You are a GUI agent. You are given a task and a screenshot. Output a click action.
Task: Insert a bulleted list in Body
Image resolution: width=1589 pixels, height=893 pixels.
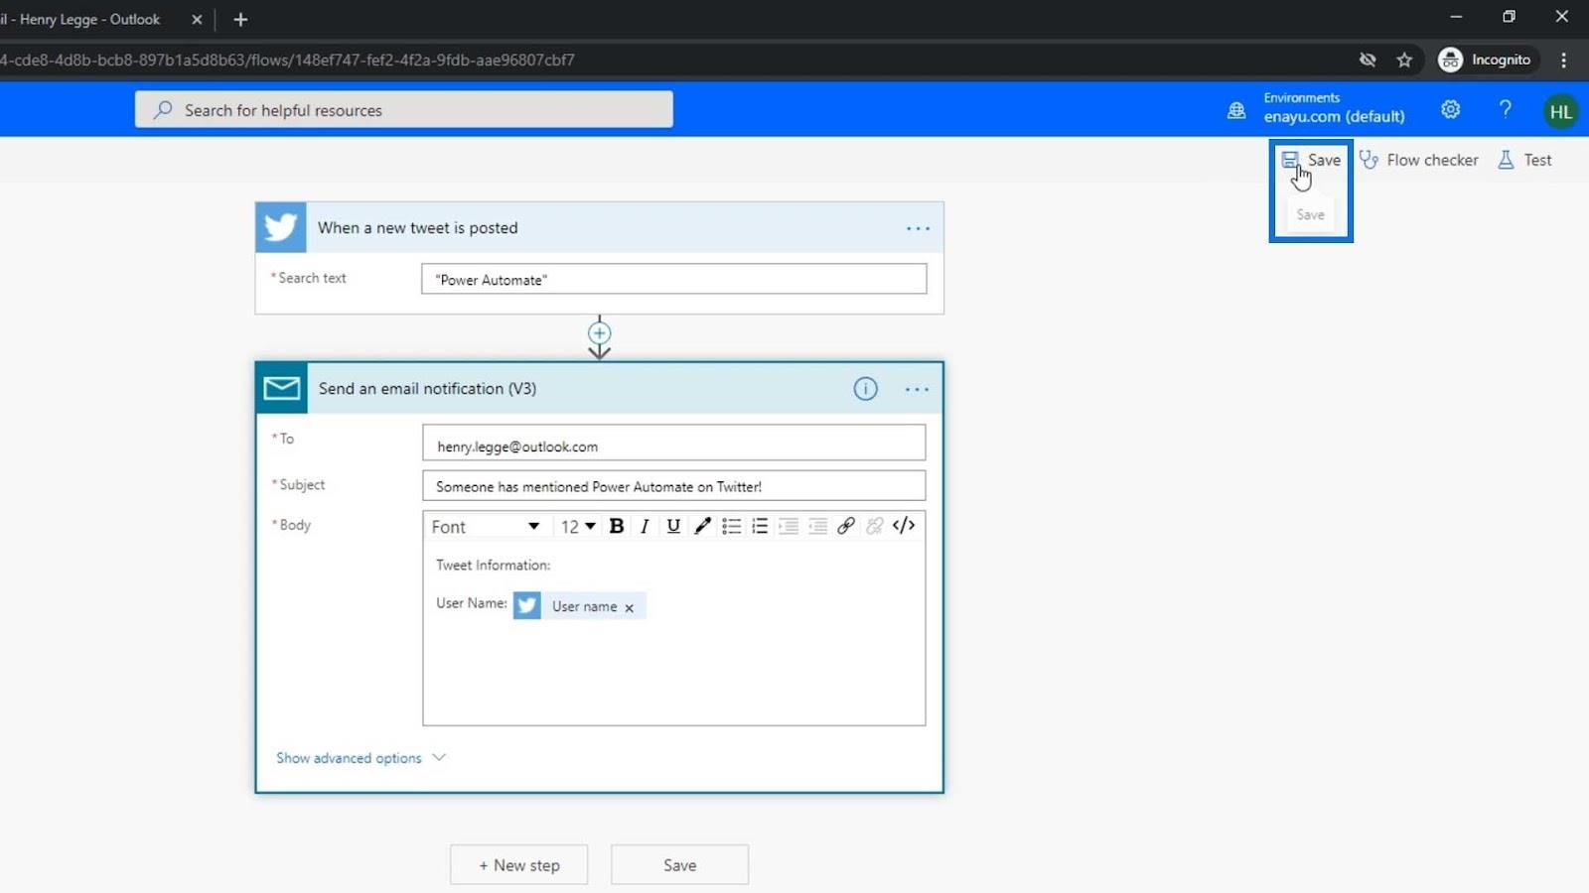732,526
